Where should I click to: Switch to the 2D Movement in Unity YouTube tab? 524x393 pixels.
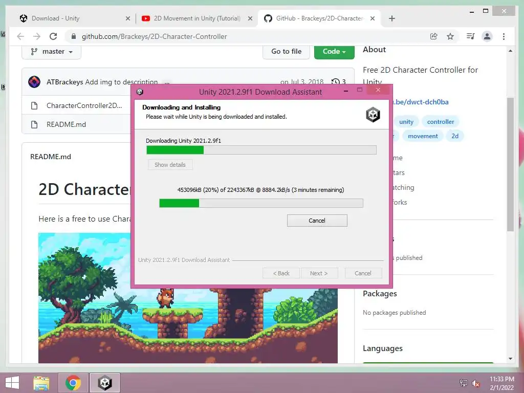click(x=197, y=18)
